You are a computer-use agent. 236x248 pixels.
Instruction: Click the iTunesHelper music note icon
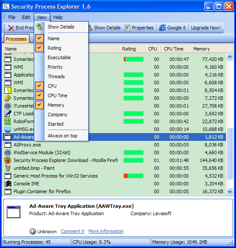point(8,106)
